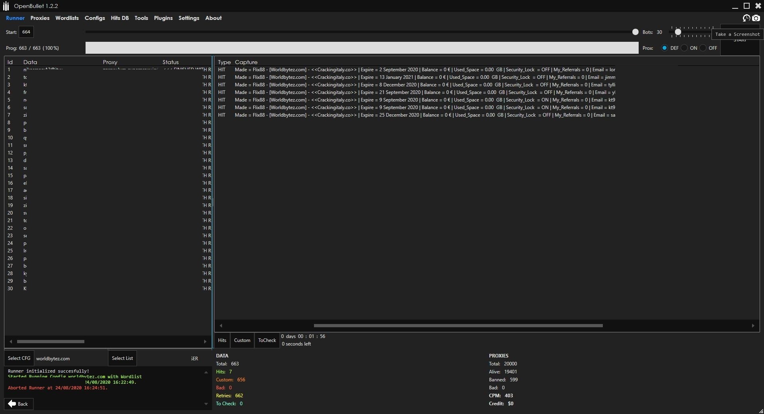Click the OpenBullet logo in the title bar
This screenshot has height=414, width=764.
(x=6, y=6)
